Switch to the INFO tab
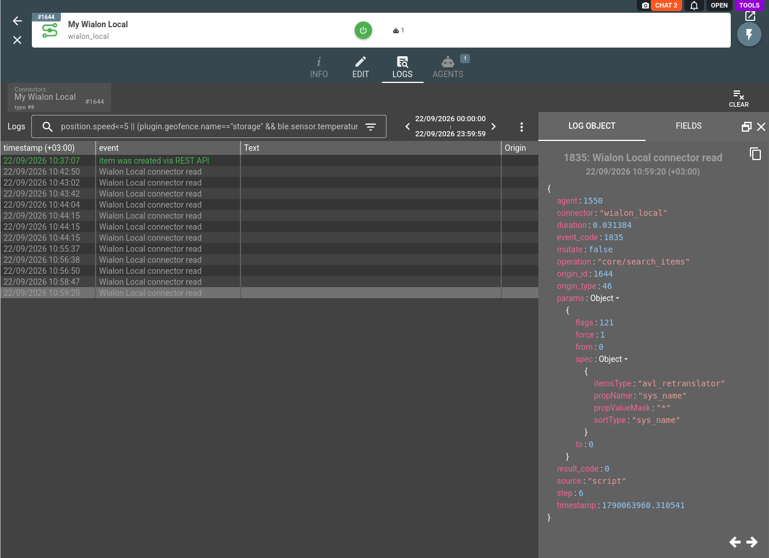 [x=319, y=67]
